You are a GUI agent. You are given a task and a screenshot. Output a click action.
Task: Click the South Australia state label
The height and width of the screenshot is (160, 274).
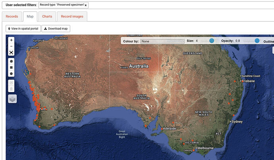141,97
